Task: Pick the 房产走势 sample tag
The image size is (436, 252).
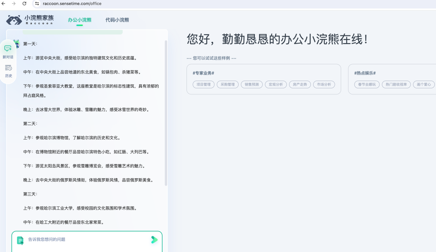Action: [x=300, y=84]
